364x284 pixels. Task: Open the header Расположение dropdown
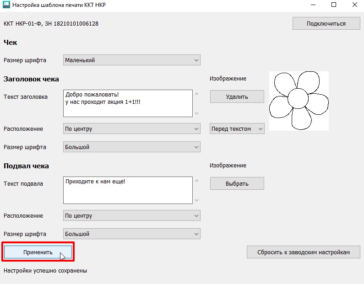(x=131, y=129)
